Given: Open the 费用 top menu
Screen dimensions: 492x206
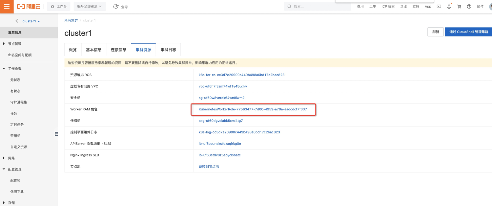Looking at the screenshot, I should 360,7.
